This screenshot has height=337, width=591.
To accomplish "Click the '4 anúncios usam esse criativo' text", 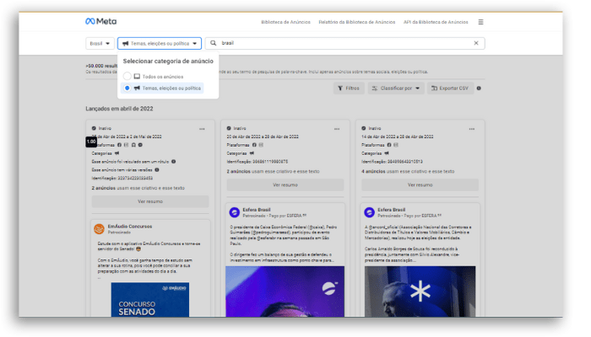I will 408,172.
